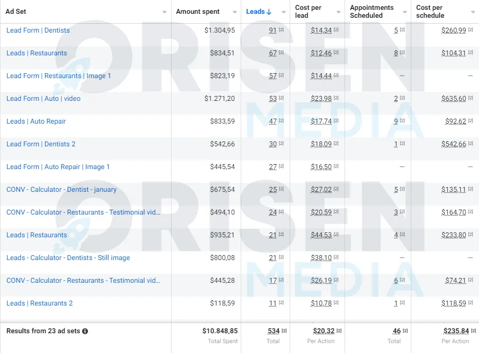The width and height of the screenshot is (479, 353).
Task: Open the Leads | Restaurants 2 ad set
Action: click(40, 303)
